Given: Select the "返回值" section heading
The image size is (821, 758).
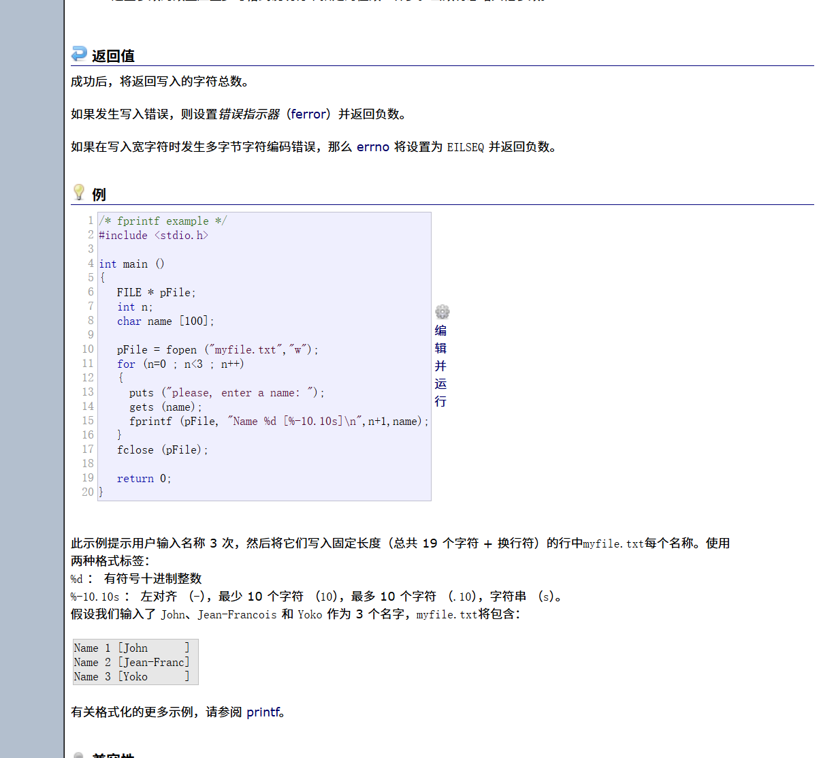Looking at the screenshot, I should click(113, 57).
